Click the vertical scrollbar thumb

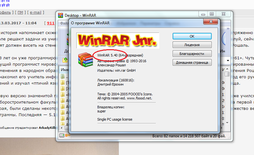(x=227, y=74)
